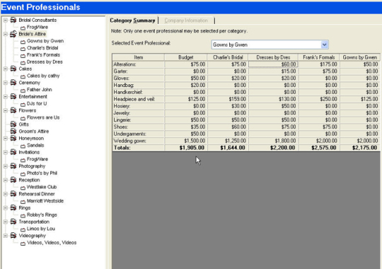Click the Gowns by Gwen column header
This screenshot has height=269, width=382.
point(360,57)
